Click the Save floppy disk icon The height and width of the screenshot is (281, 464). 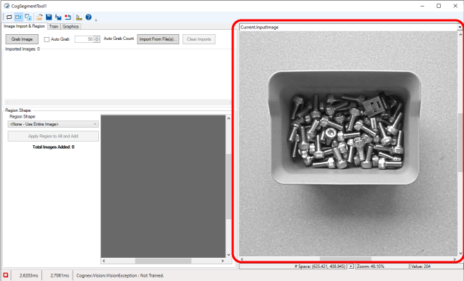(x=49, y=17)
